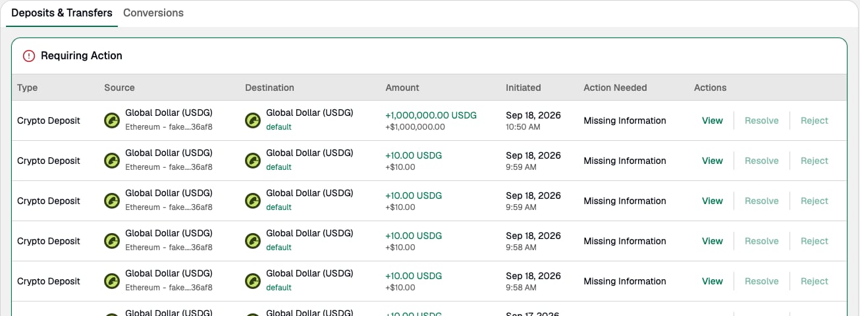
Task: Click Crypto Deposit in the 1,000,000.00 USDG row
Action: coord(49,120)
